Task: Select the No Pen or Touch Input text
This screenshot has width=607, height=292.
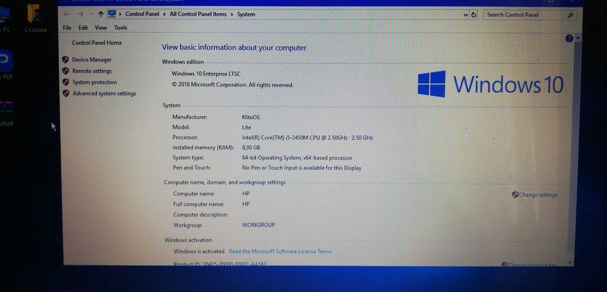Action: pos(302,168)
